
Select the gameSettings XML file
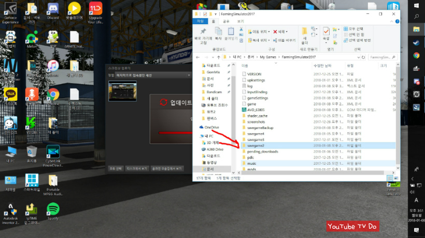257,98
